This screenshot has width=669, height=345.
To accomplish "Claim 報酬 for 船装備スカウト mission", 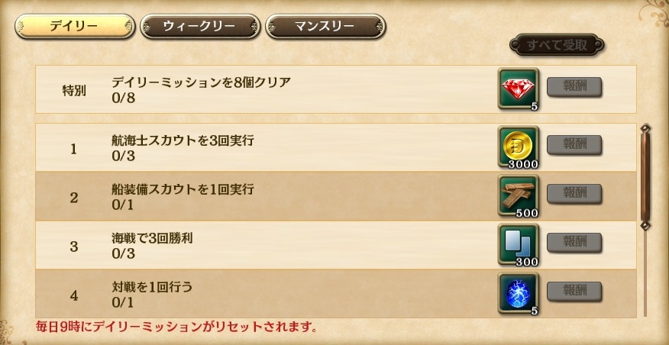I will click(574, 194).
